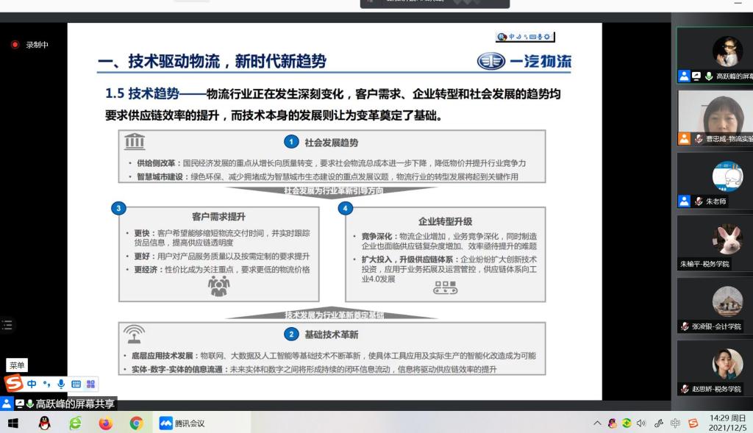Expand hidden system tray icons
The height and width of the screenshot is (433, 753).
pyautogui.click(x=598, y=423)
